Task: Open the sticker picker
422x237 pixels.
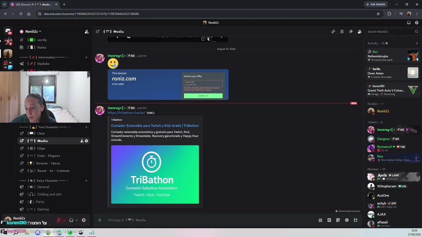Action: coord(338,220)
